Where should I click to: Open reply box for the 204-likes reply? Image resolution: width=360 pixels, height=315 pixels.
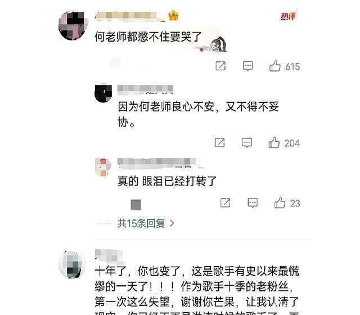247,142
